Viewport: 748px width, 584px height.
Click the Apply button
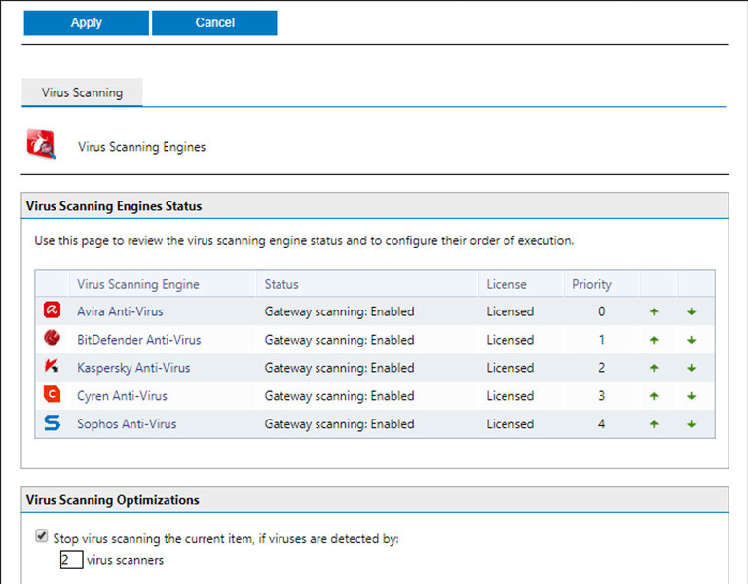click(87, 23)
